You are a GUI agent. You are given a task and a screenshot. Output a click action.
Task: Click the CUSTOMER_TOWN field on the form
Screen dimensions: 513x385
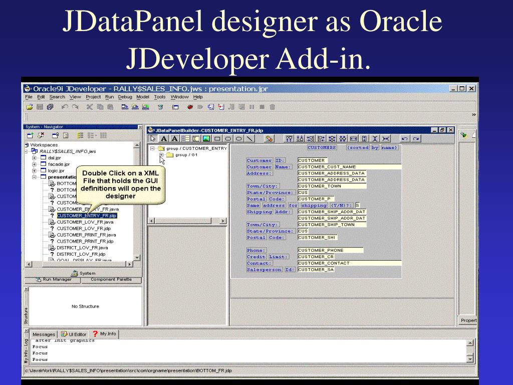tap(332, 186)
